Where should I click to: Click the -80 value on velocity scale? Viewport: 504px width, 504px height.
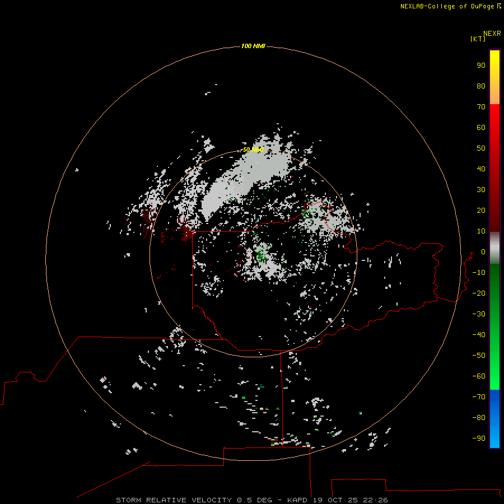(479, 418)
